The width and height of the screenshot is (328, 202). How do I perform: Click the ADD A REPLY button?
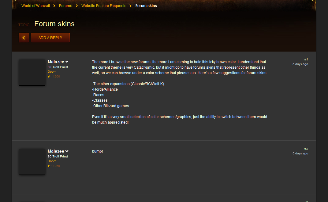point(50,37)
